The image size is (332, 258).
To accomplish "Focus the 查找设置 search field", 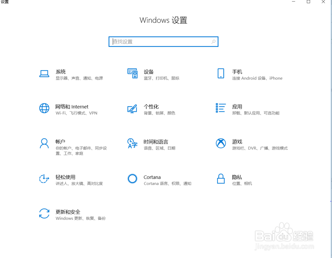I will (x=163, y=42).
